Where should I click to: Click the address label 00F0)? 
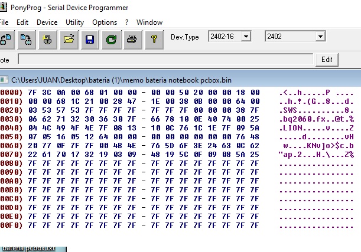pyautogui.click(x=11, y=225)
